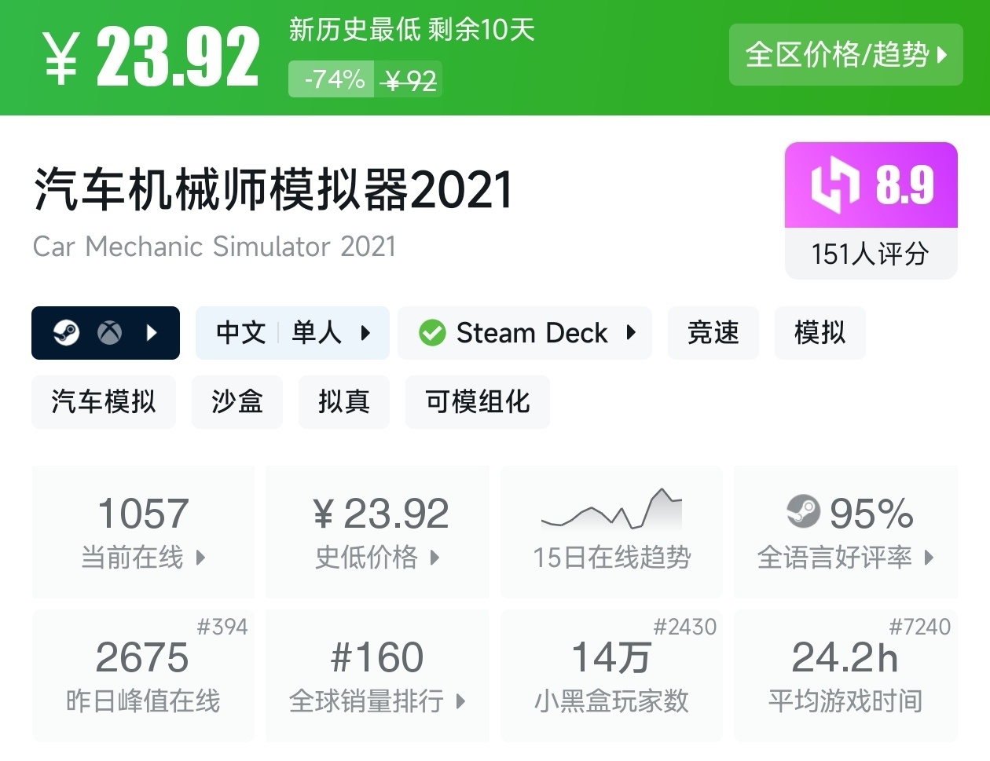Click the green Steam Deck verified checkmark
Image resolution: width=990 pixels, height=761 pixels.
[432, 333]
